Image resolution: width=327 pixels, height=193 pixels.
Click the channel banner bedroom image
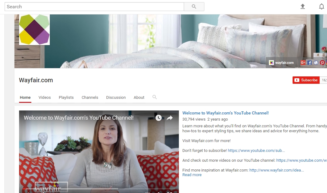171,41
